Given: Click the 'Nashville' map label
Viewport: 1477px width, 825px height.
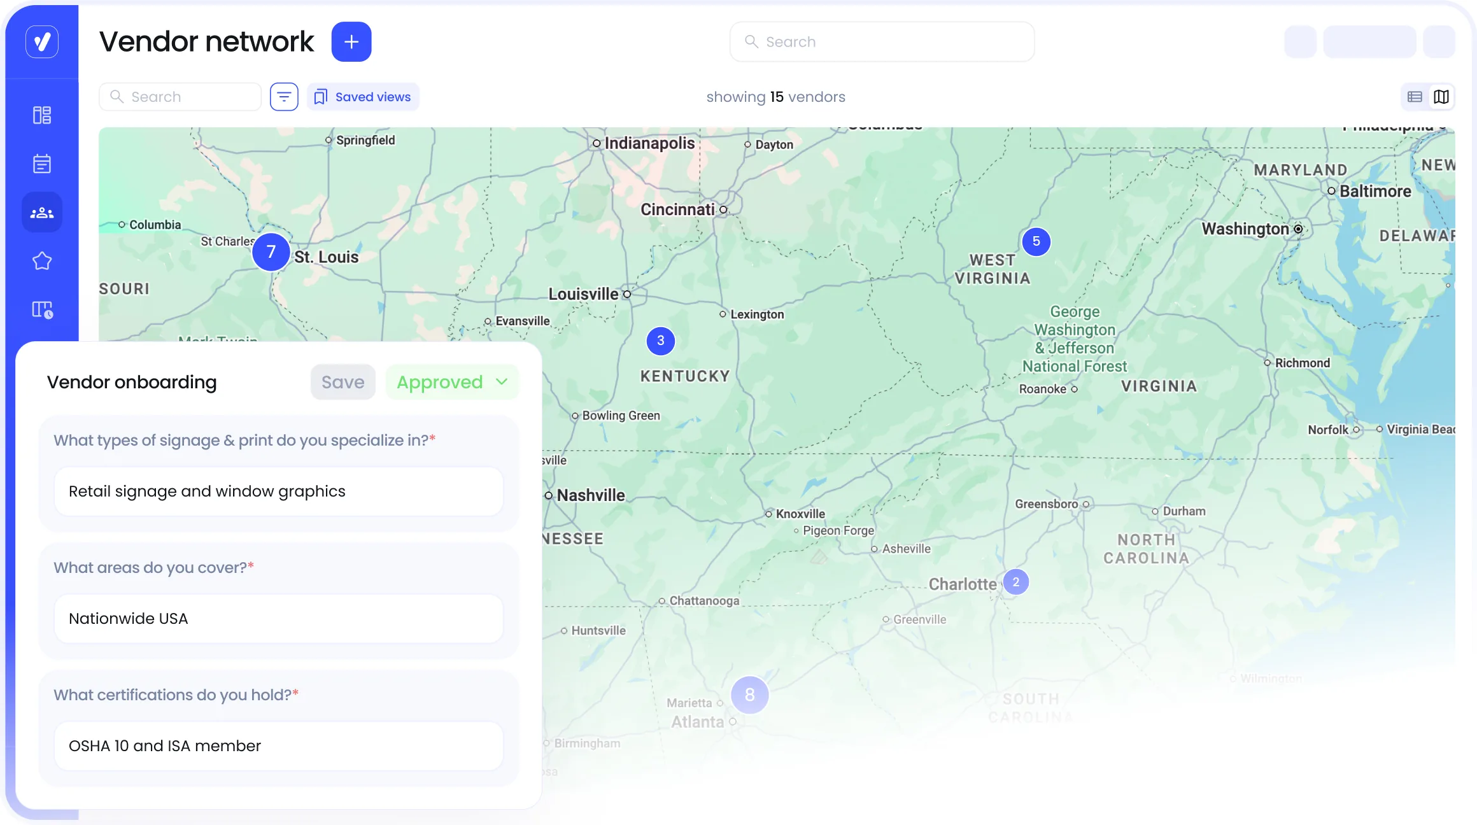Looking at the screenshot, I should coord(591,495).
